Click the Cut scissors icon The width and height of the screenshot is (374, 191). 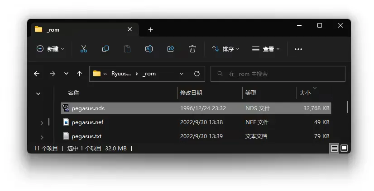(84, 49)
